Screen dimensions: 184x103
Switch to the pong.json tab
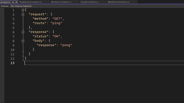5,2
